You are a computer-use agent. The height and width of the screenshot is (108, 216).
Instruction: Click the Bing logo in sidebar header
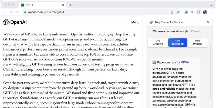point(151,22)
